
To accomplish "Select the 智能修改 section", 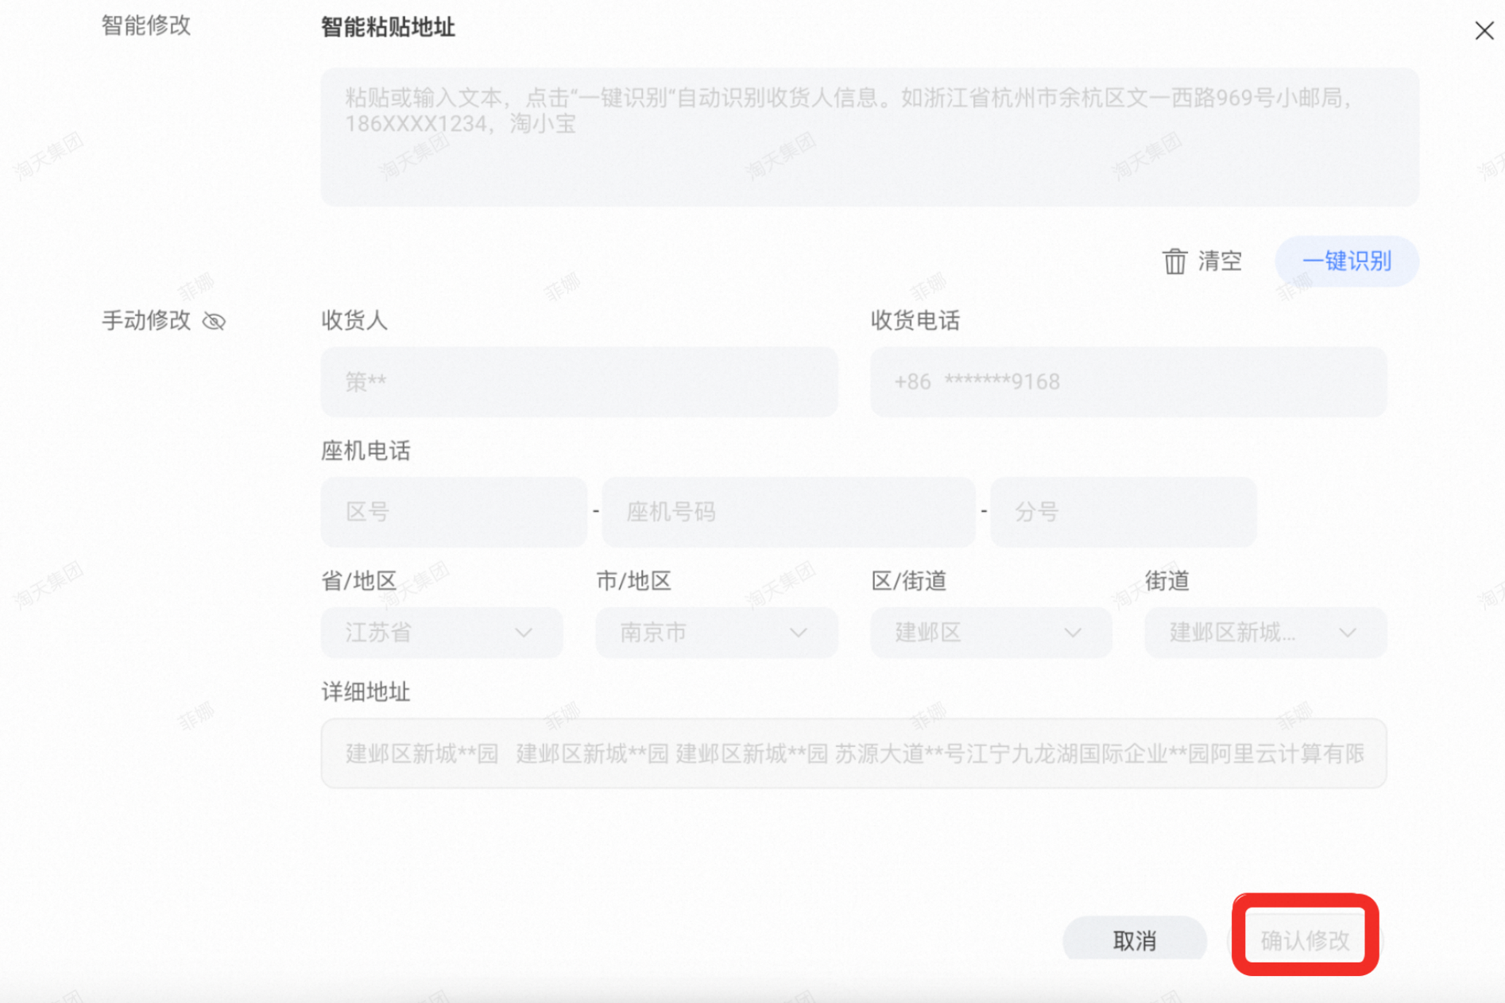I will 145,25.
